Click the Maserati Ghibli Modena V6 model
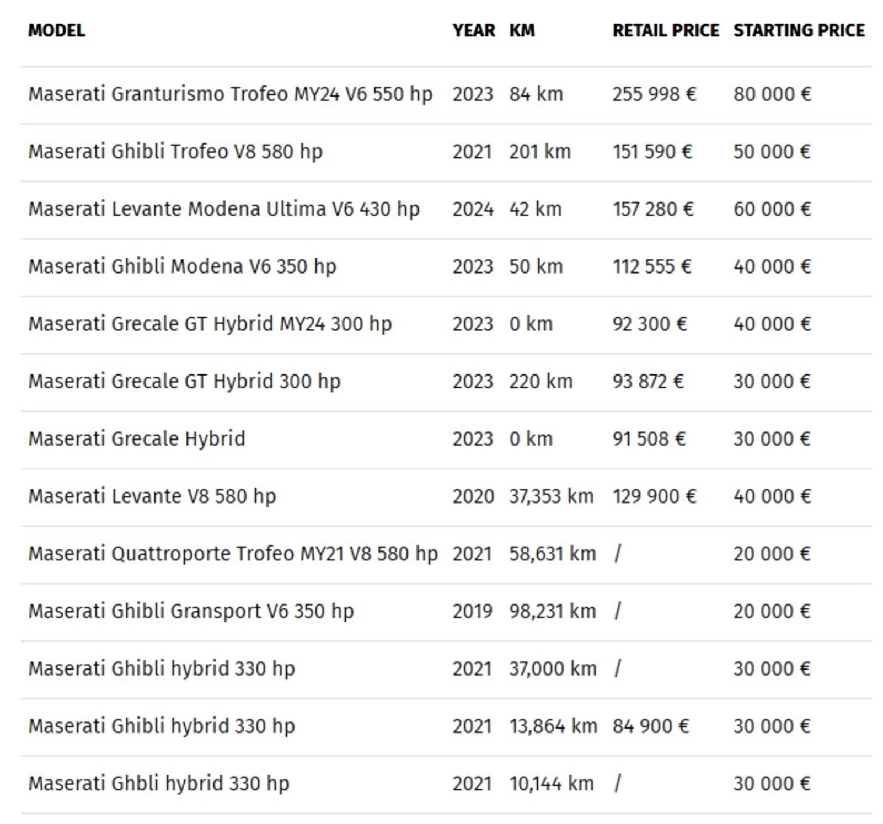The width and height of the screenshot is (883, 824). tap(182, 267)
